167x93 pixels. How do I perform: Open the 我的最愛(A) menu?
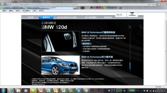point(26,11)
